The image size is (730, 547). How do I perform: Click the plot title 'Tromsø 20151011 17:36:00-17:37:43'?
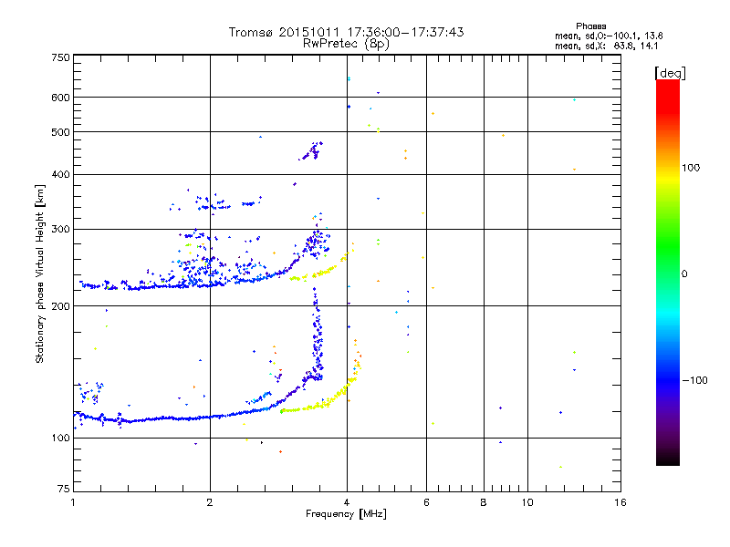(x=346, y=32)
